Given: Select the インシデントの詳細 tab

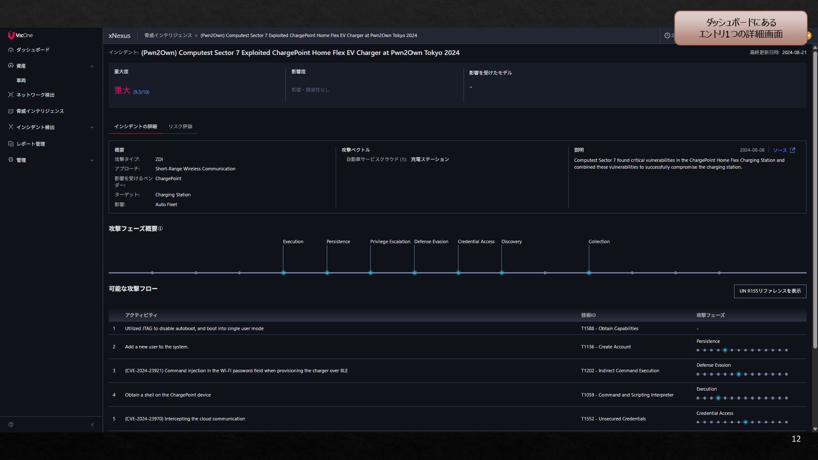Looking at the screenshot, I should pyautogui.click(x=135, y=126).
